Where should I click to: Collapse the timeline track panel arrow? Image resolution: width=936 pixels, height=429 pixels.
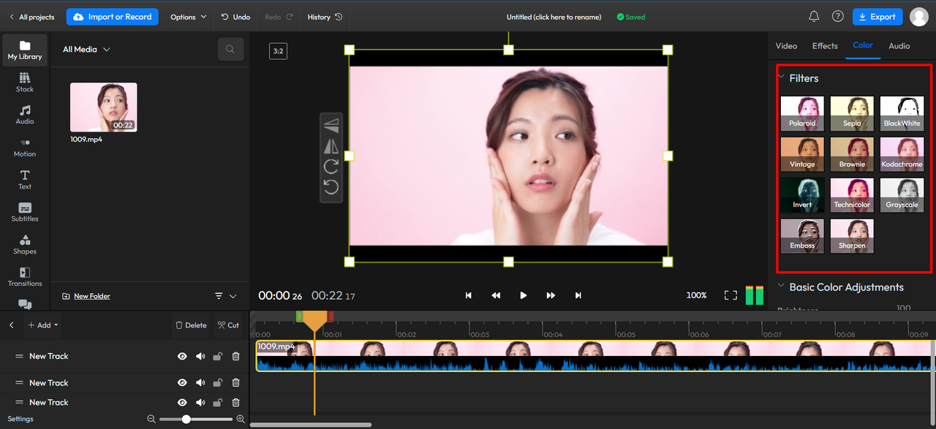pyautogui.click(x=11, y=325)
